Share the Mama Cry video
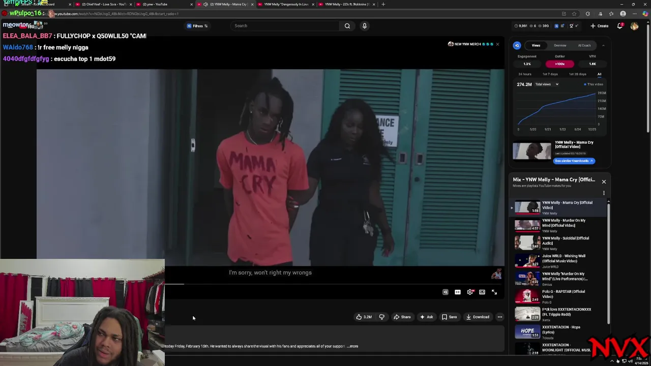This screenshot has width=651, height=366. (402, 317)
